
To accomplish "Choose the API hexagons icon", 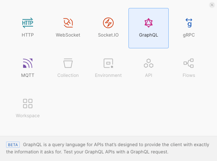I will [x=149, y=63].
